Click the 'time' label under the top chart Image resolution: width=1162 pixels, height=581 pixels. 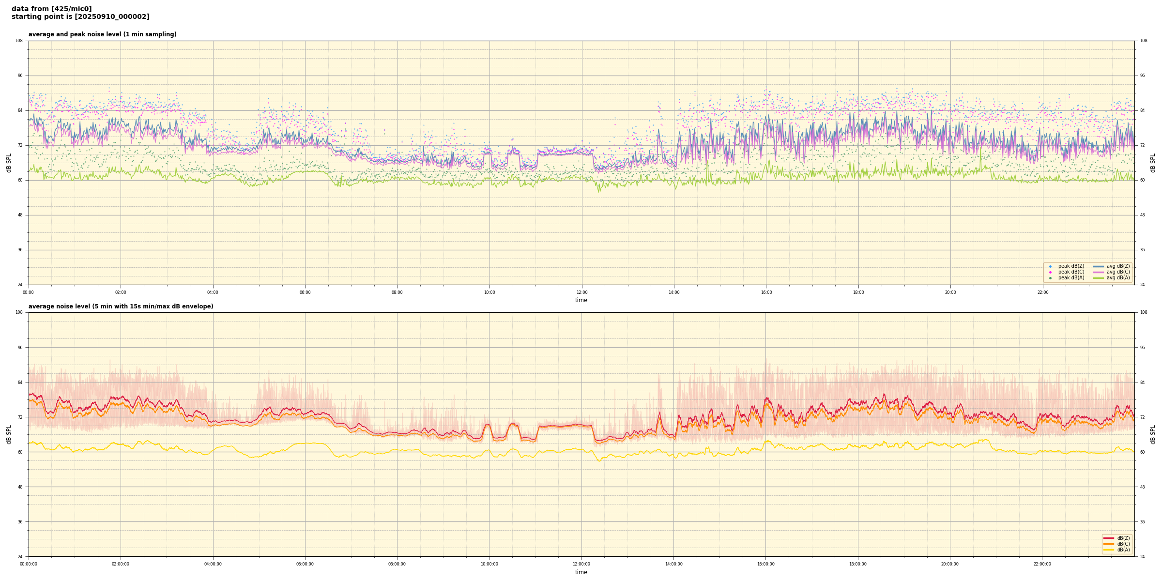point(581,300)
